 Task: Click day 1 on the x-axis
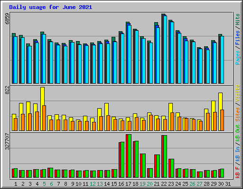tap(16, 184)
